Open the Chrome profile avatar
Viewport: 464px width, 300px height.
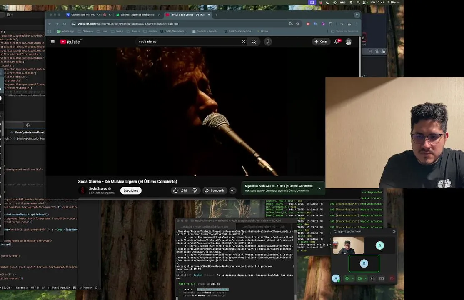click(349, 24)
